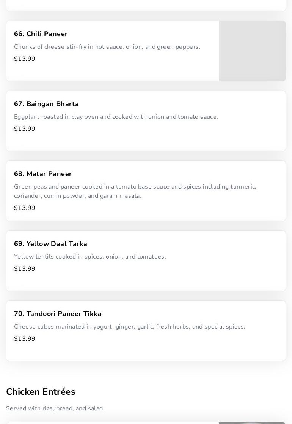Viewport: 292px width, 424px height.
Task: Click the price under Baingan Bharta
Action: click(25, 129)
